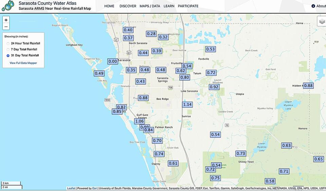Click the 0.40 rainfall marker
This screenshot has width=326, height=191.
[x=128, y=30]
